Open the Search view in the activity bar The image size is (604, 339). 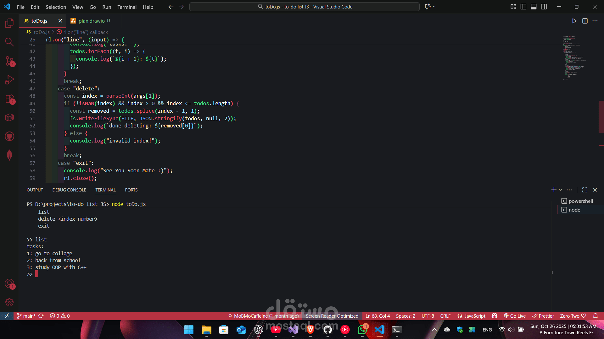tap(9, 42)
